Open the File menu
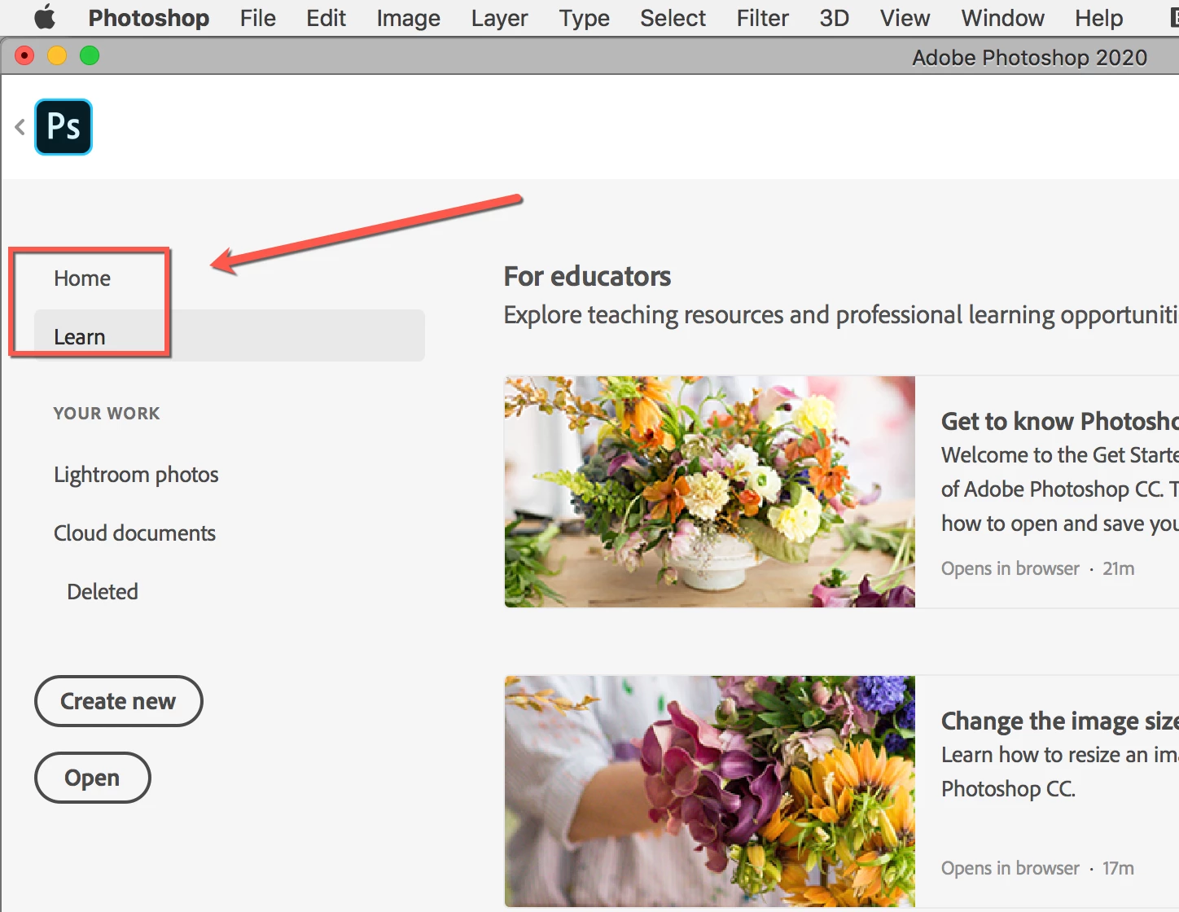This screenshot has width=1179, height=912. 258,18
